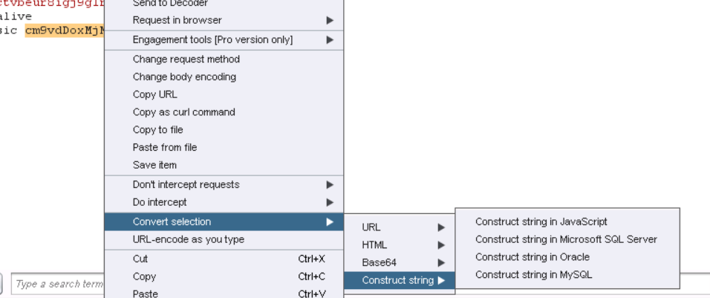Focus the search term input field

58,284
